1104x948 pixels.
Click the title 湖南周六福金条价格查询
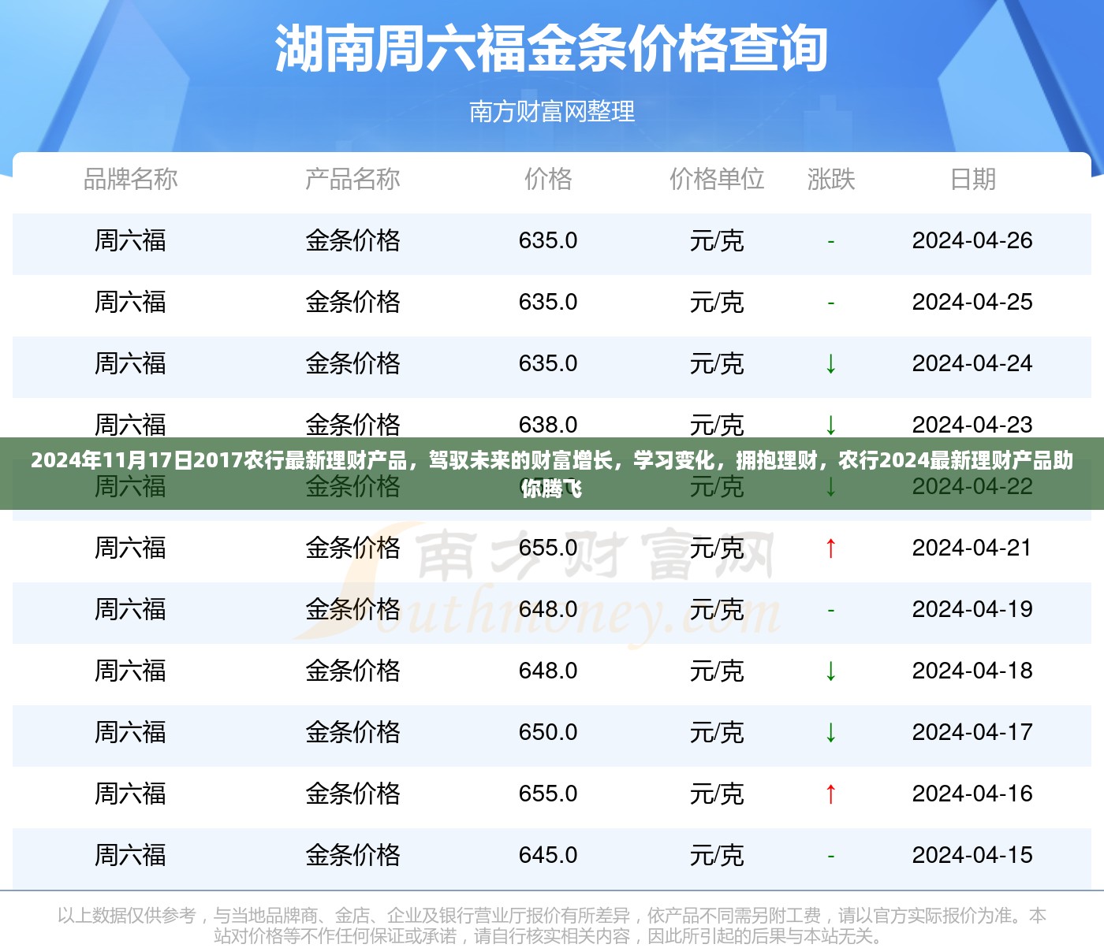pyautogui.click(x=551, y=48)
